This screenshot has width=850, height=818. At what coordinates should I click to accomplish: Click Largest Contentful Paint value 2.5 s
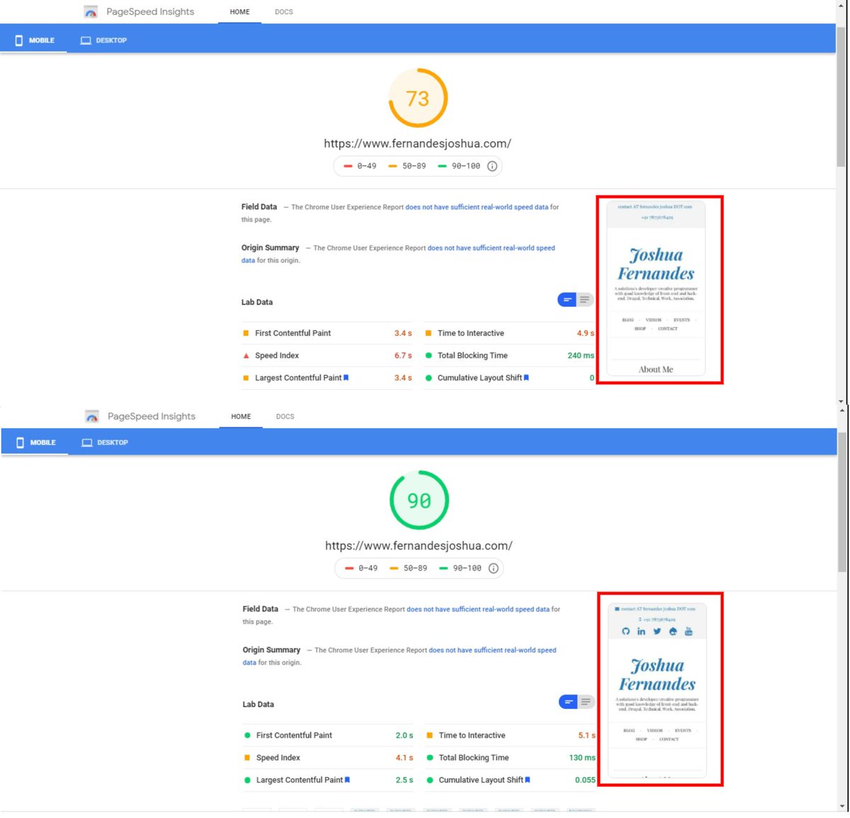[x=404, y=780]
